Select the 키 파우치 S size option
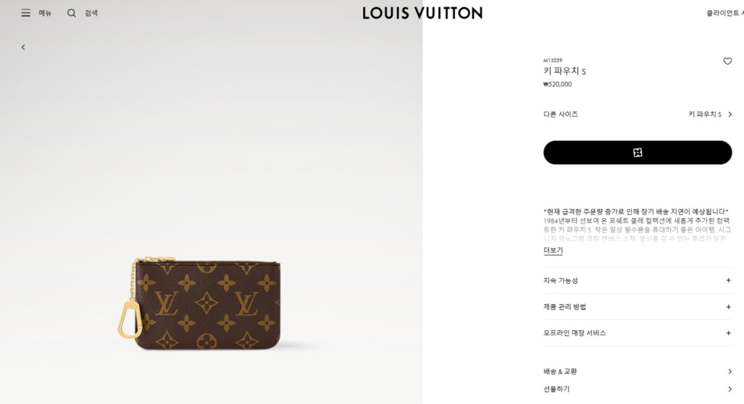Image resolution: width=744 pixels, height=404 pixels. tap(705, 115)
